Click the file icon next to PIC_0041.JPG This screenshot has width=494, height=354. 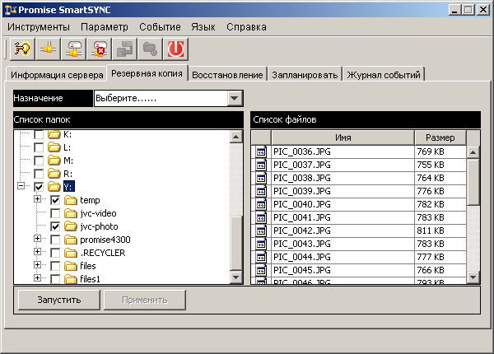(261, 218)
